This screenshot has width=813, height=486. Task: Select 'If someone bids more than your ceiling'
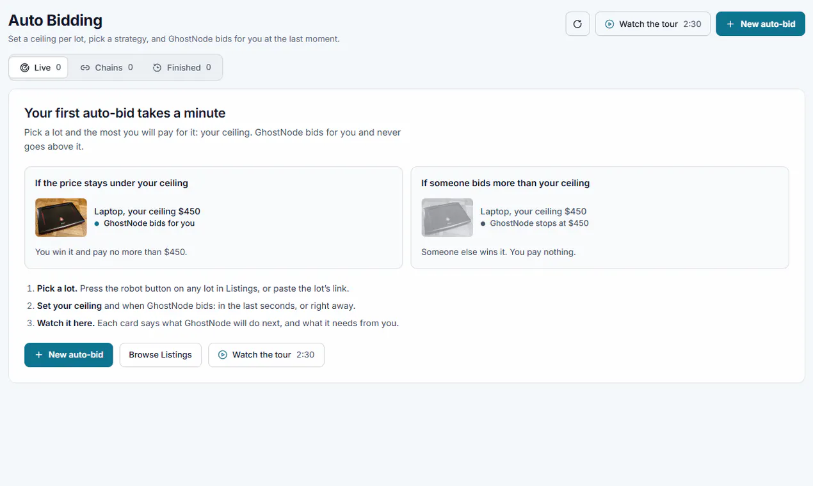point(505,183)
